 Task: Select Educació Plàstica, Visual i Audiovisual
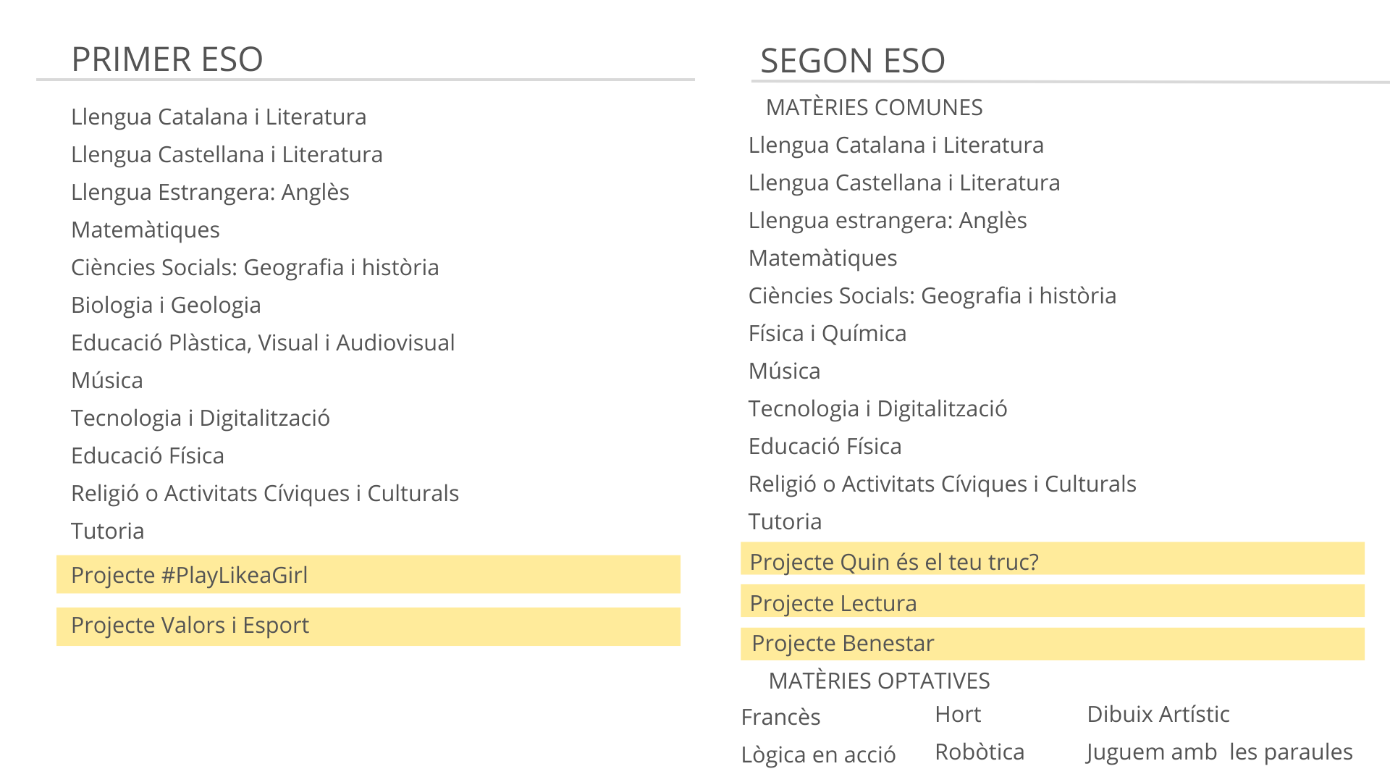click(x=263, y=342)
